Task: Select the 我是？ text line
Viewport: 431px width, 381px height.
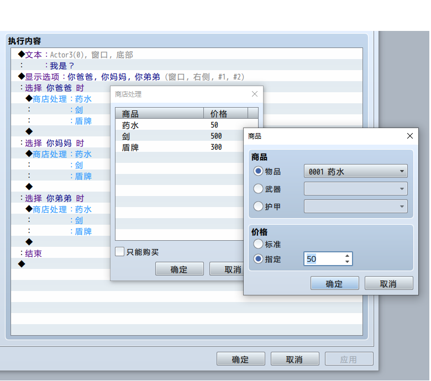Action: (x=187, y=65)
